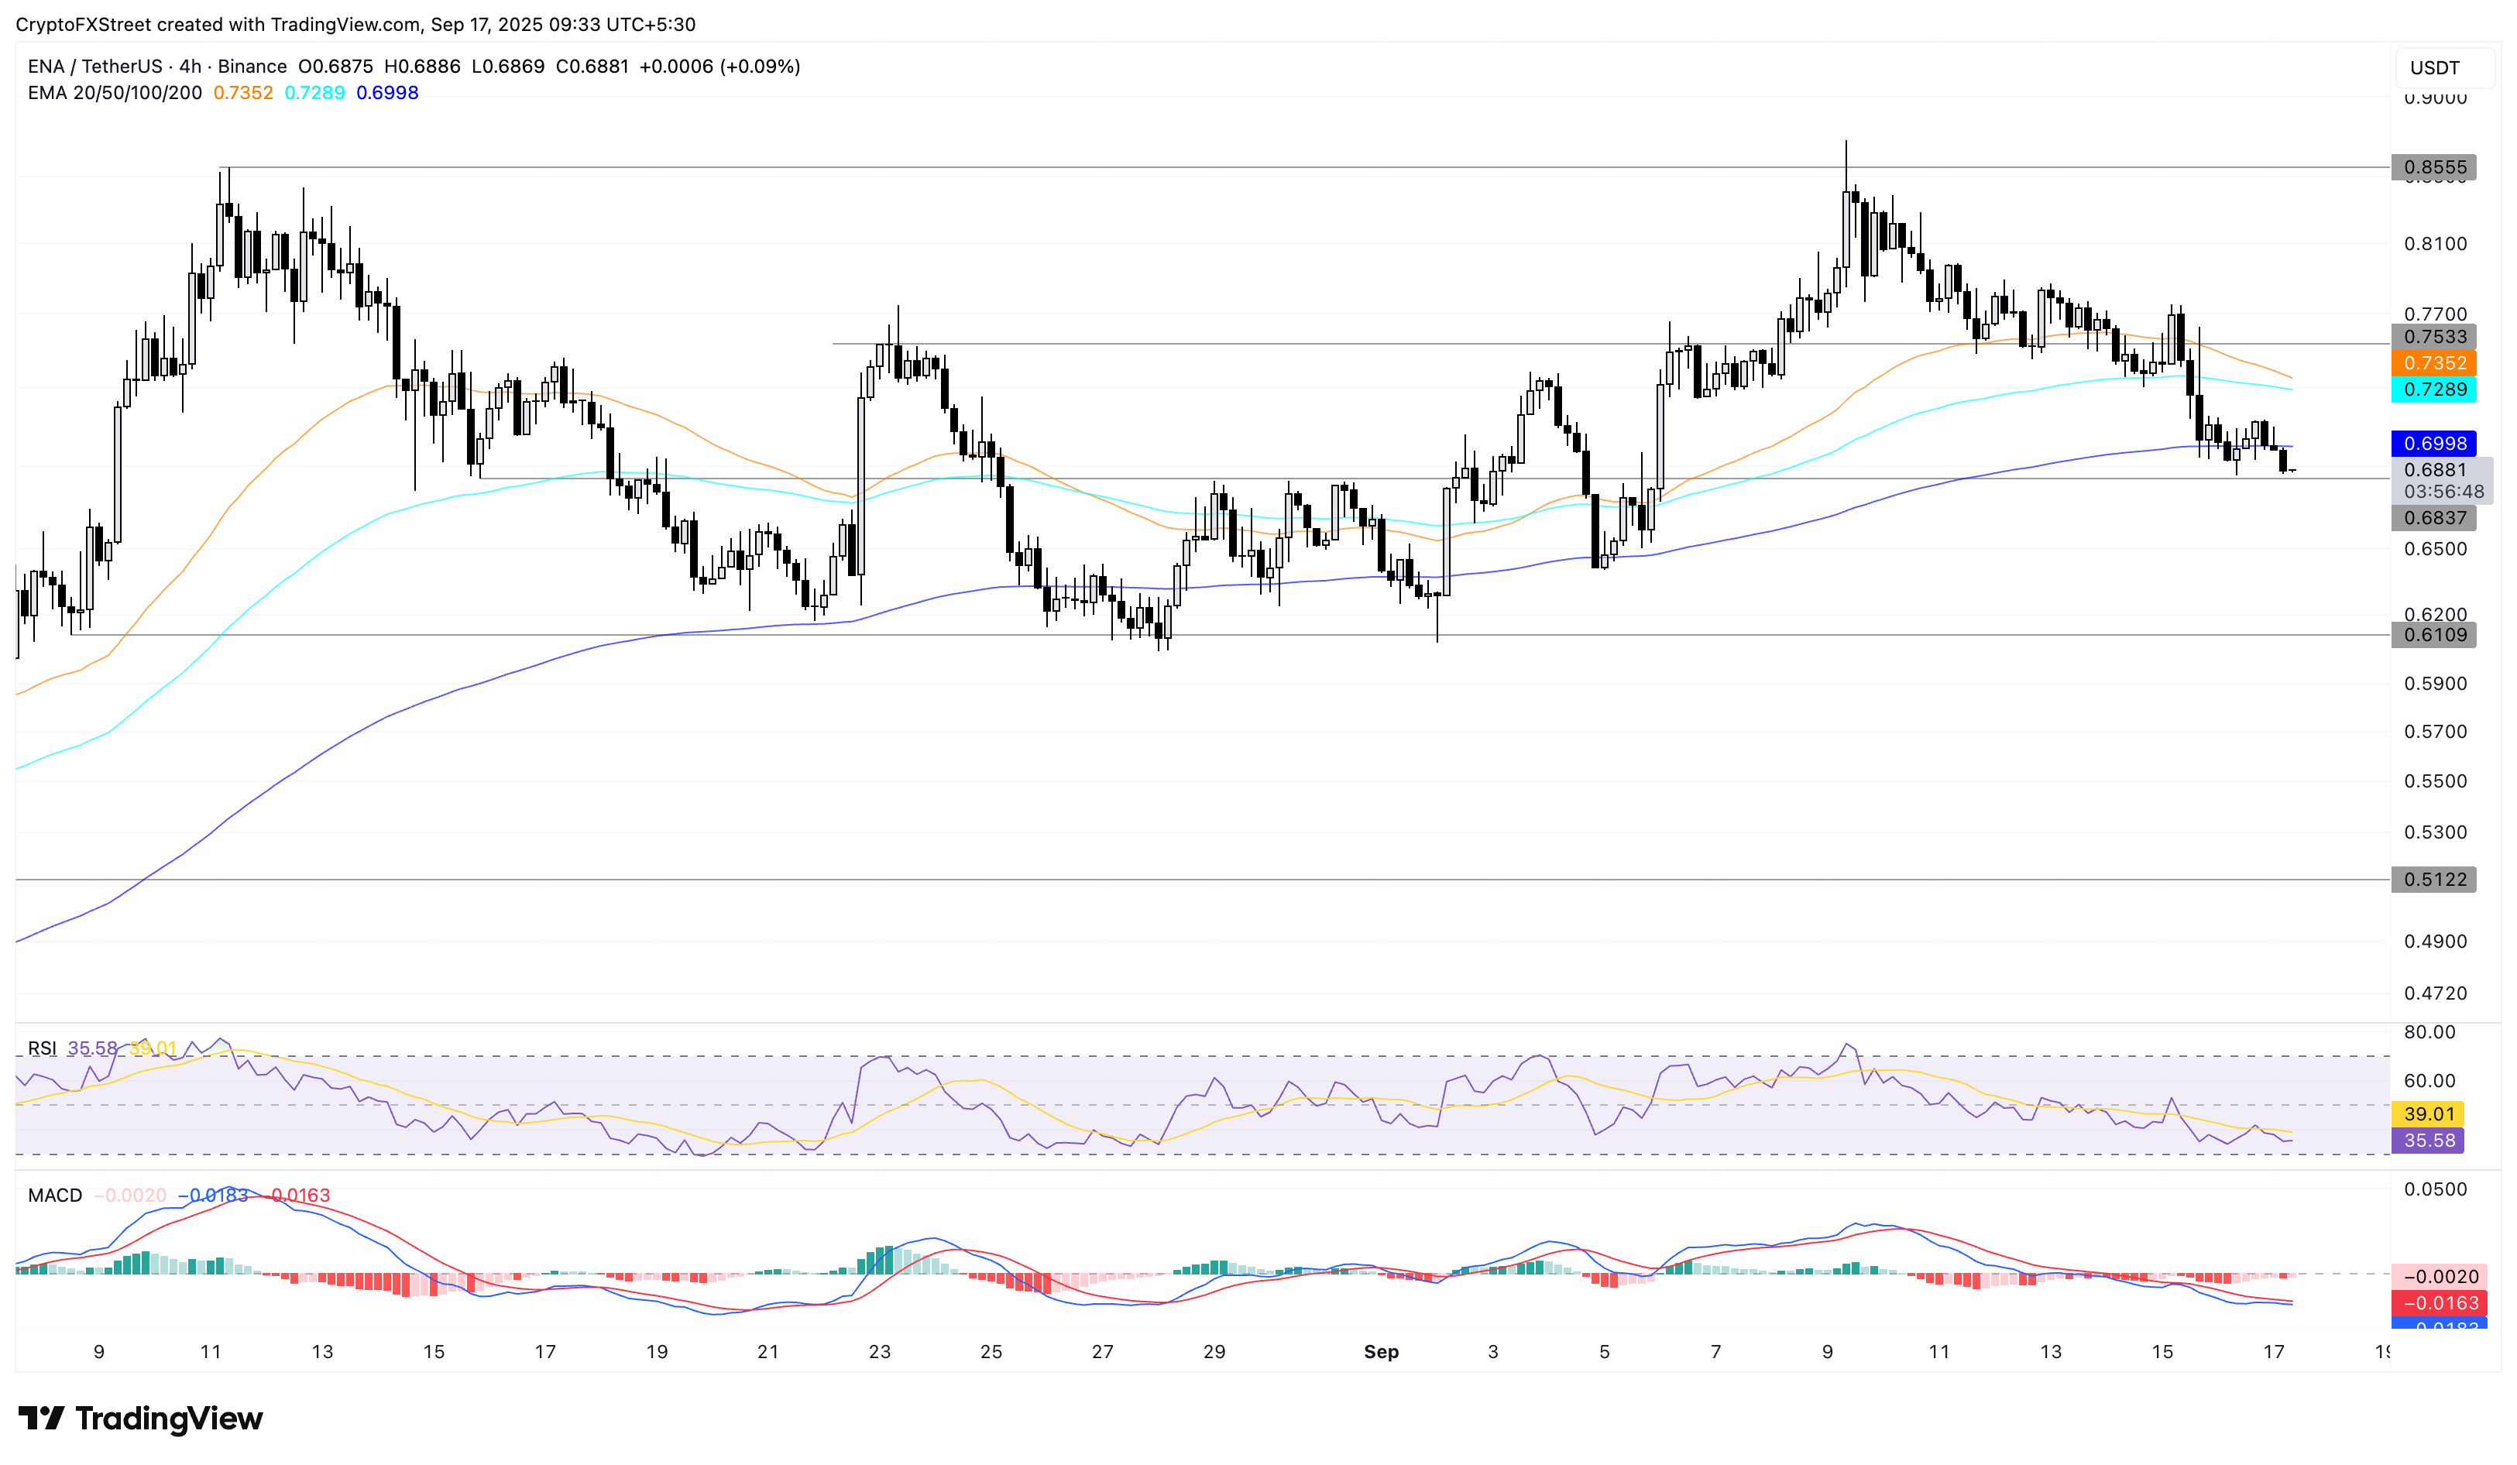Select the 0.5122 horizontal line label

coord(2433,880)
